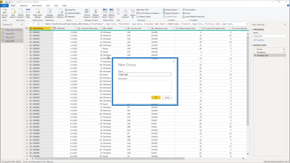Click the table menu icon at grid corner
The image size is (290, 163).
pos(27,29)
